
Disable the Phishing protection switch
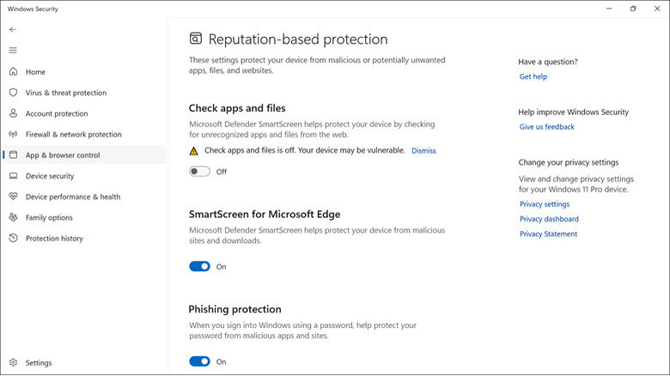coord(199,361)
